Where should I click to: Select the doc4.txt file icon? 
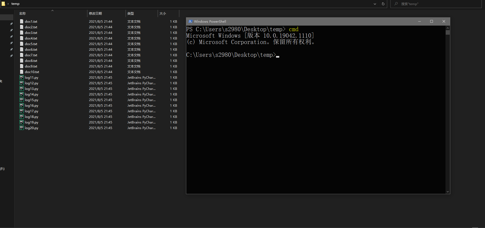[22, 38]
